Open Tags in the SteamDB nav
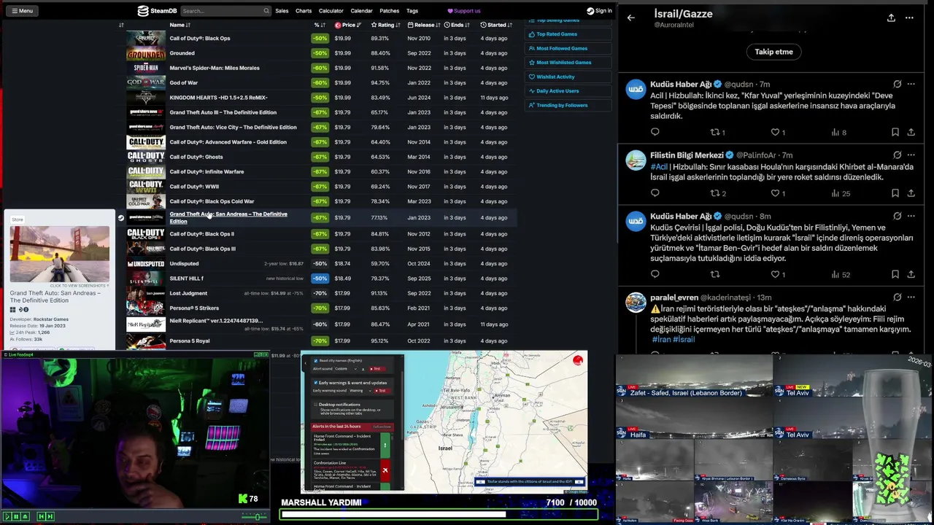Screen dimensions: 934x525 point(412,11)
